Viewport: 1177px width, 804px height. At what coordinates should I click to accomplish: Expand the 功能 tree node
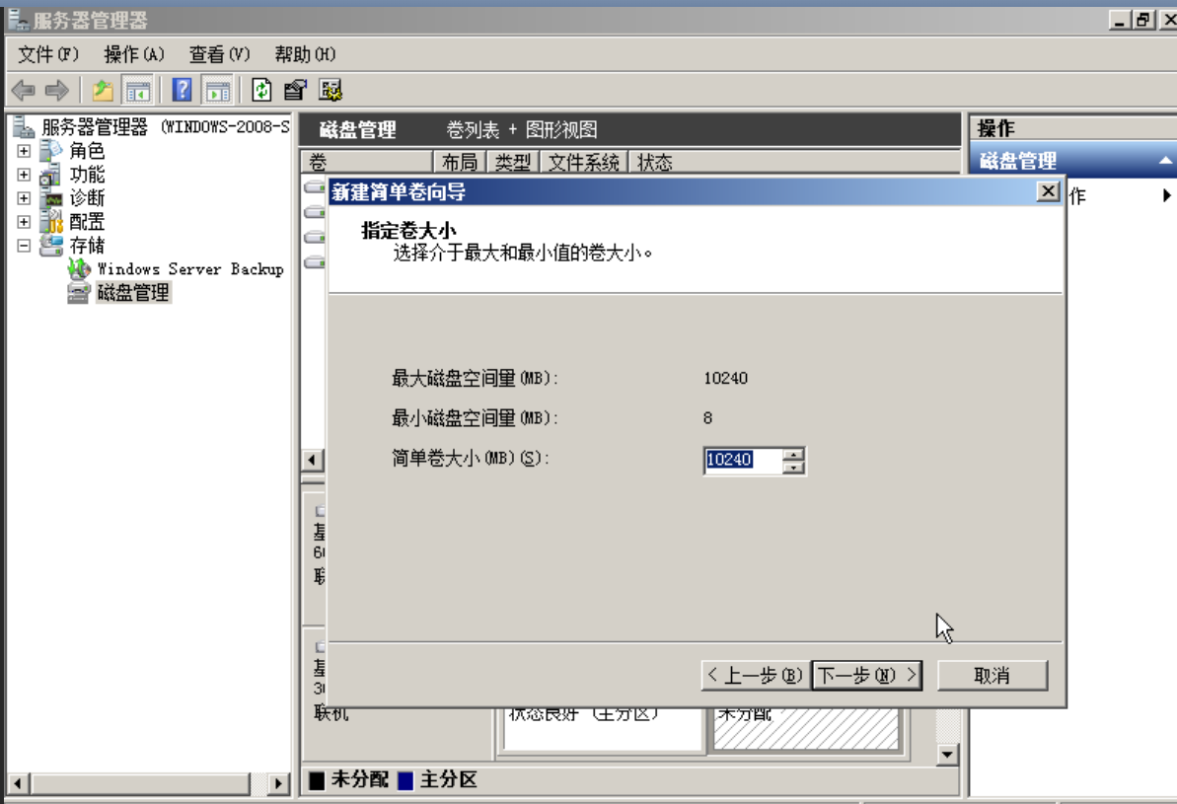click(24, 175)
